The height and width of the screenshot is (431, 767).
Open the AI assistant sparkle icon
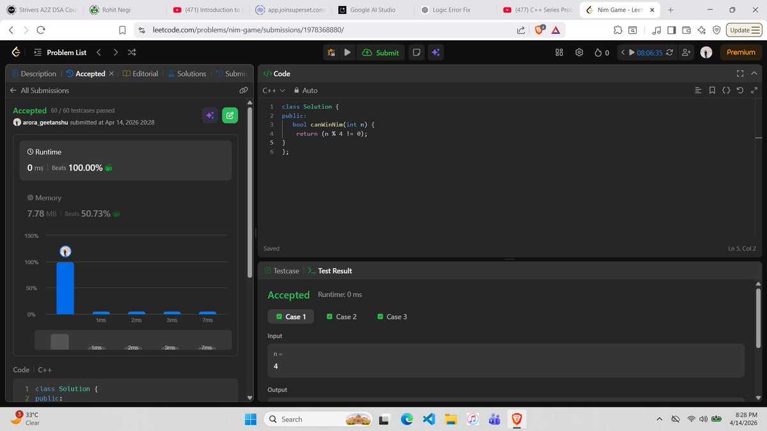click(x=435, y=52)
